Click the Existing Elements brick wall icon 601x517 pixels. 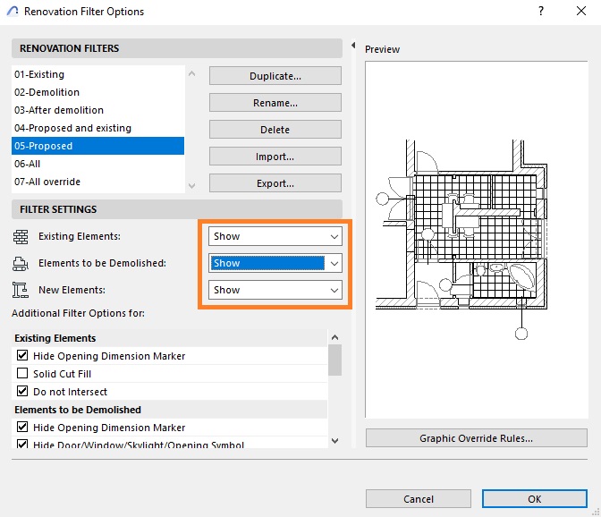21,237
